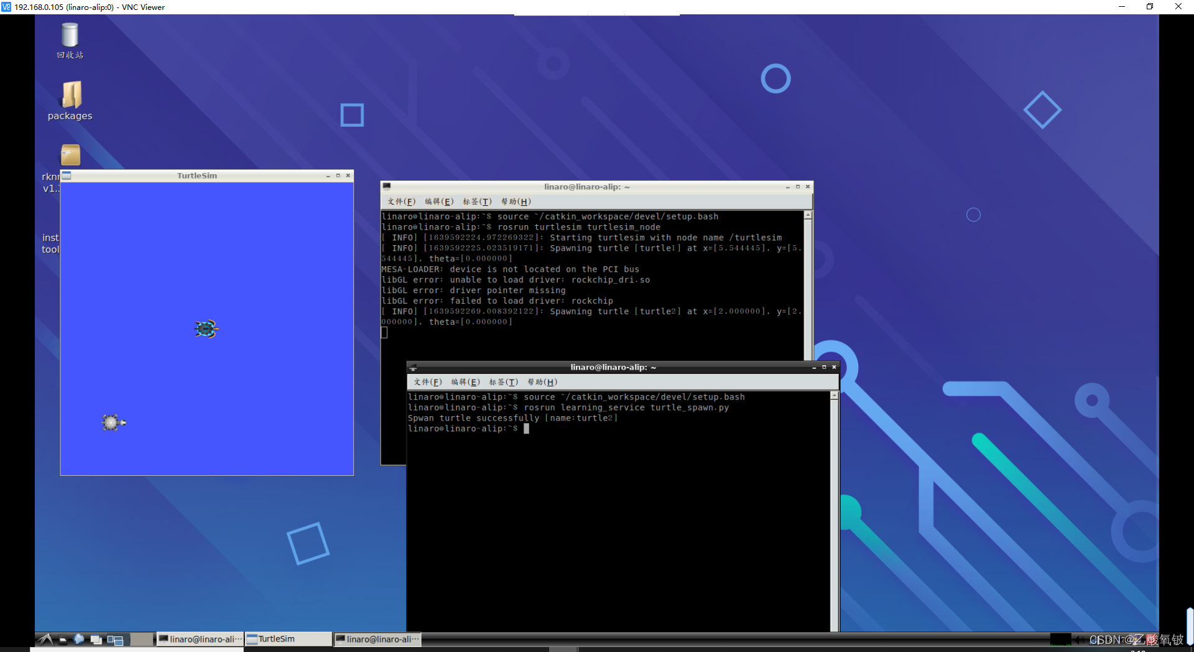Maximize the TurtleSim window
1194x652 pixels.
tap(338, 175)
